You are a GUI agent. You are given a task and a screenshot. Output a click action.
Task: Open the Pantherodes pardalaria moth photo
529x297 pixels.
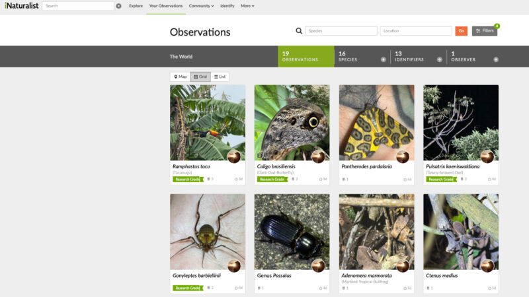tap(376, 123)
